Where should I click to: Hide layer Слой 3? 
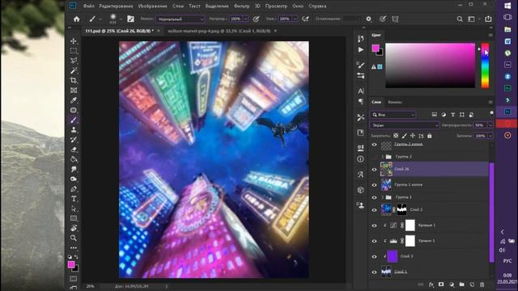374,256
